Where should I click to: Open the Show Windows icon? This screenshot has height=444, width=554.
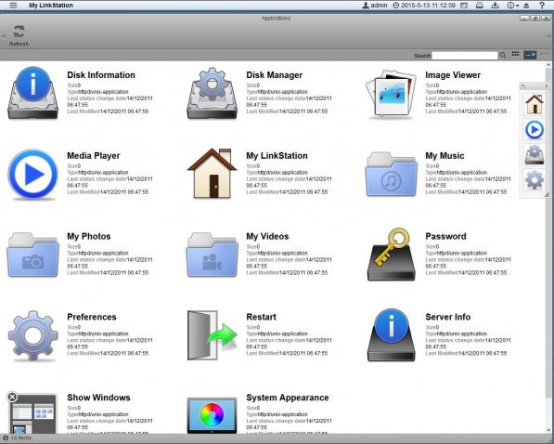click(x=32, y=413)
